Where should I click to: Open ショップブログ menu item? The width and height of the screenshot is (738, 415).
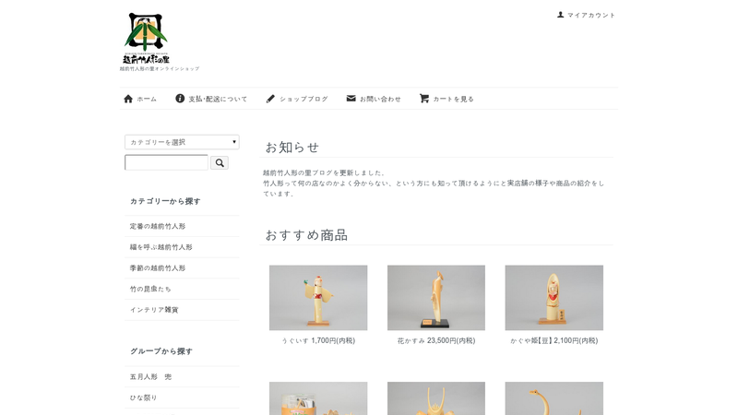click(304, 99)
